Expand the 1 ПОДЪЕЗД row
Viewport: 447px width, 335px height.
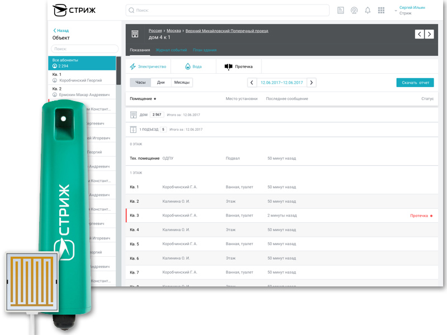(x=282, y=130)
